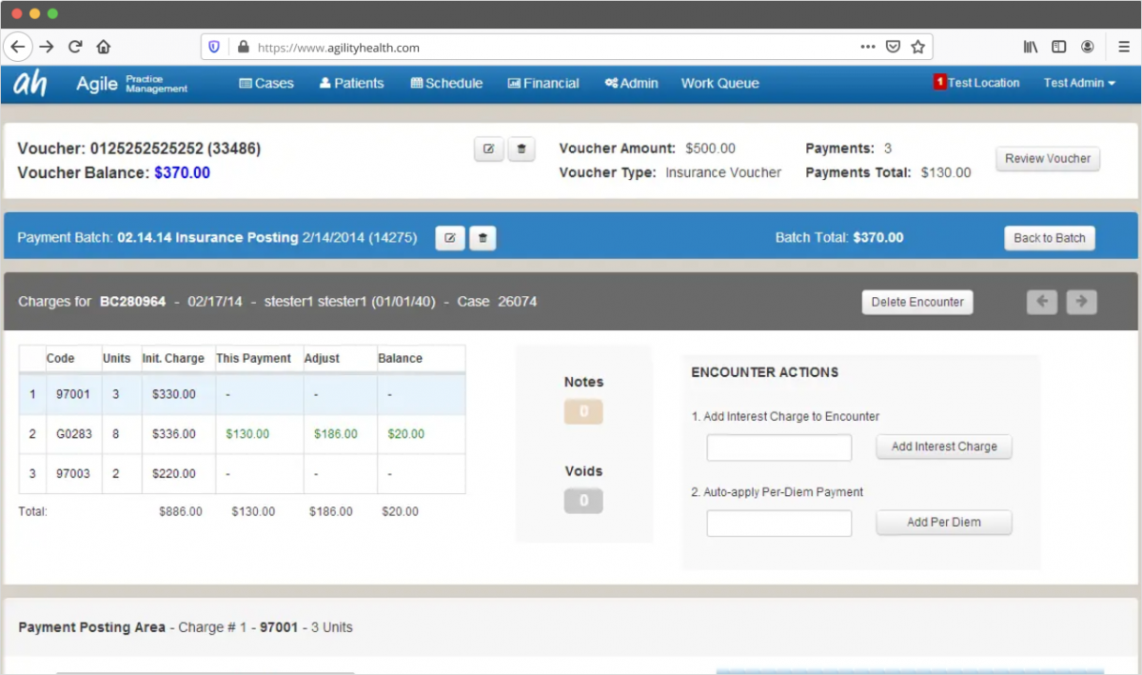Screen dimensions: 1142x675
Task: Click the edit icon next to the voucher number
Action: (x=488, y=149)
